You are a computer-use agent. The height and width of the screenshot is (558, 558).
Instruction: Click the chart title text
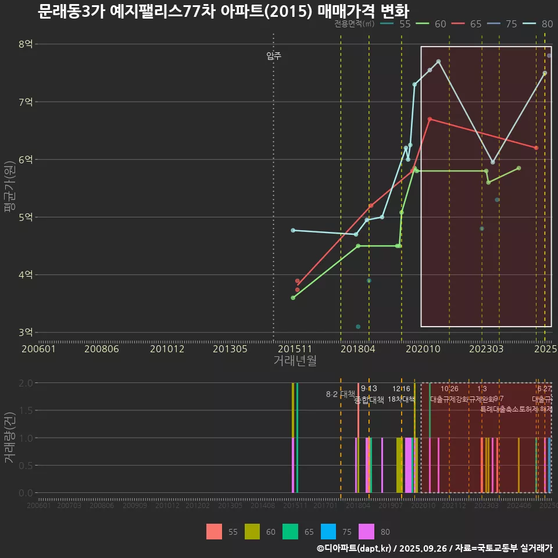223,12
